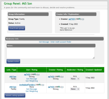The height and width of the screenshot is (99, 109).
Task: Open creator ag7433 profile link in Creator Info
Action: 72,19
